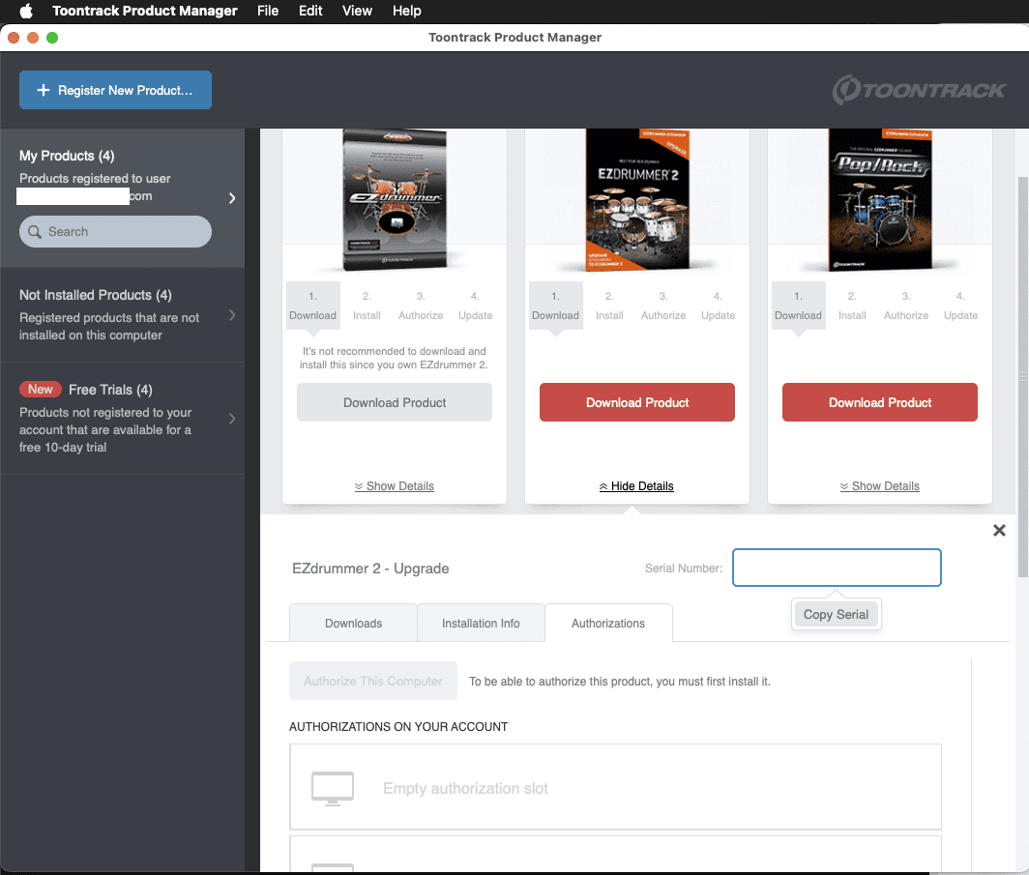The image size is (1029, 875).
Task: Open the Toontrack Product Manager app menu
Action: click(145, 11)
